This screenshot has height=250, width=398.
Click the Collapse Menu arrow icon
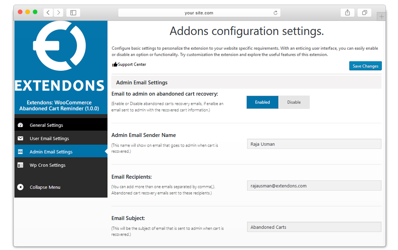coord(20,187)
